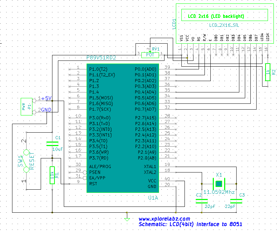Image resolution: width=279 pixels, height=234 pixels.
Task: Click the C1 10uF capacitor symbol
Action: (x=52, y=144)
